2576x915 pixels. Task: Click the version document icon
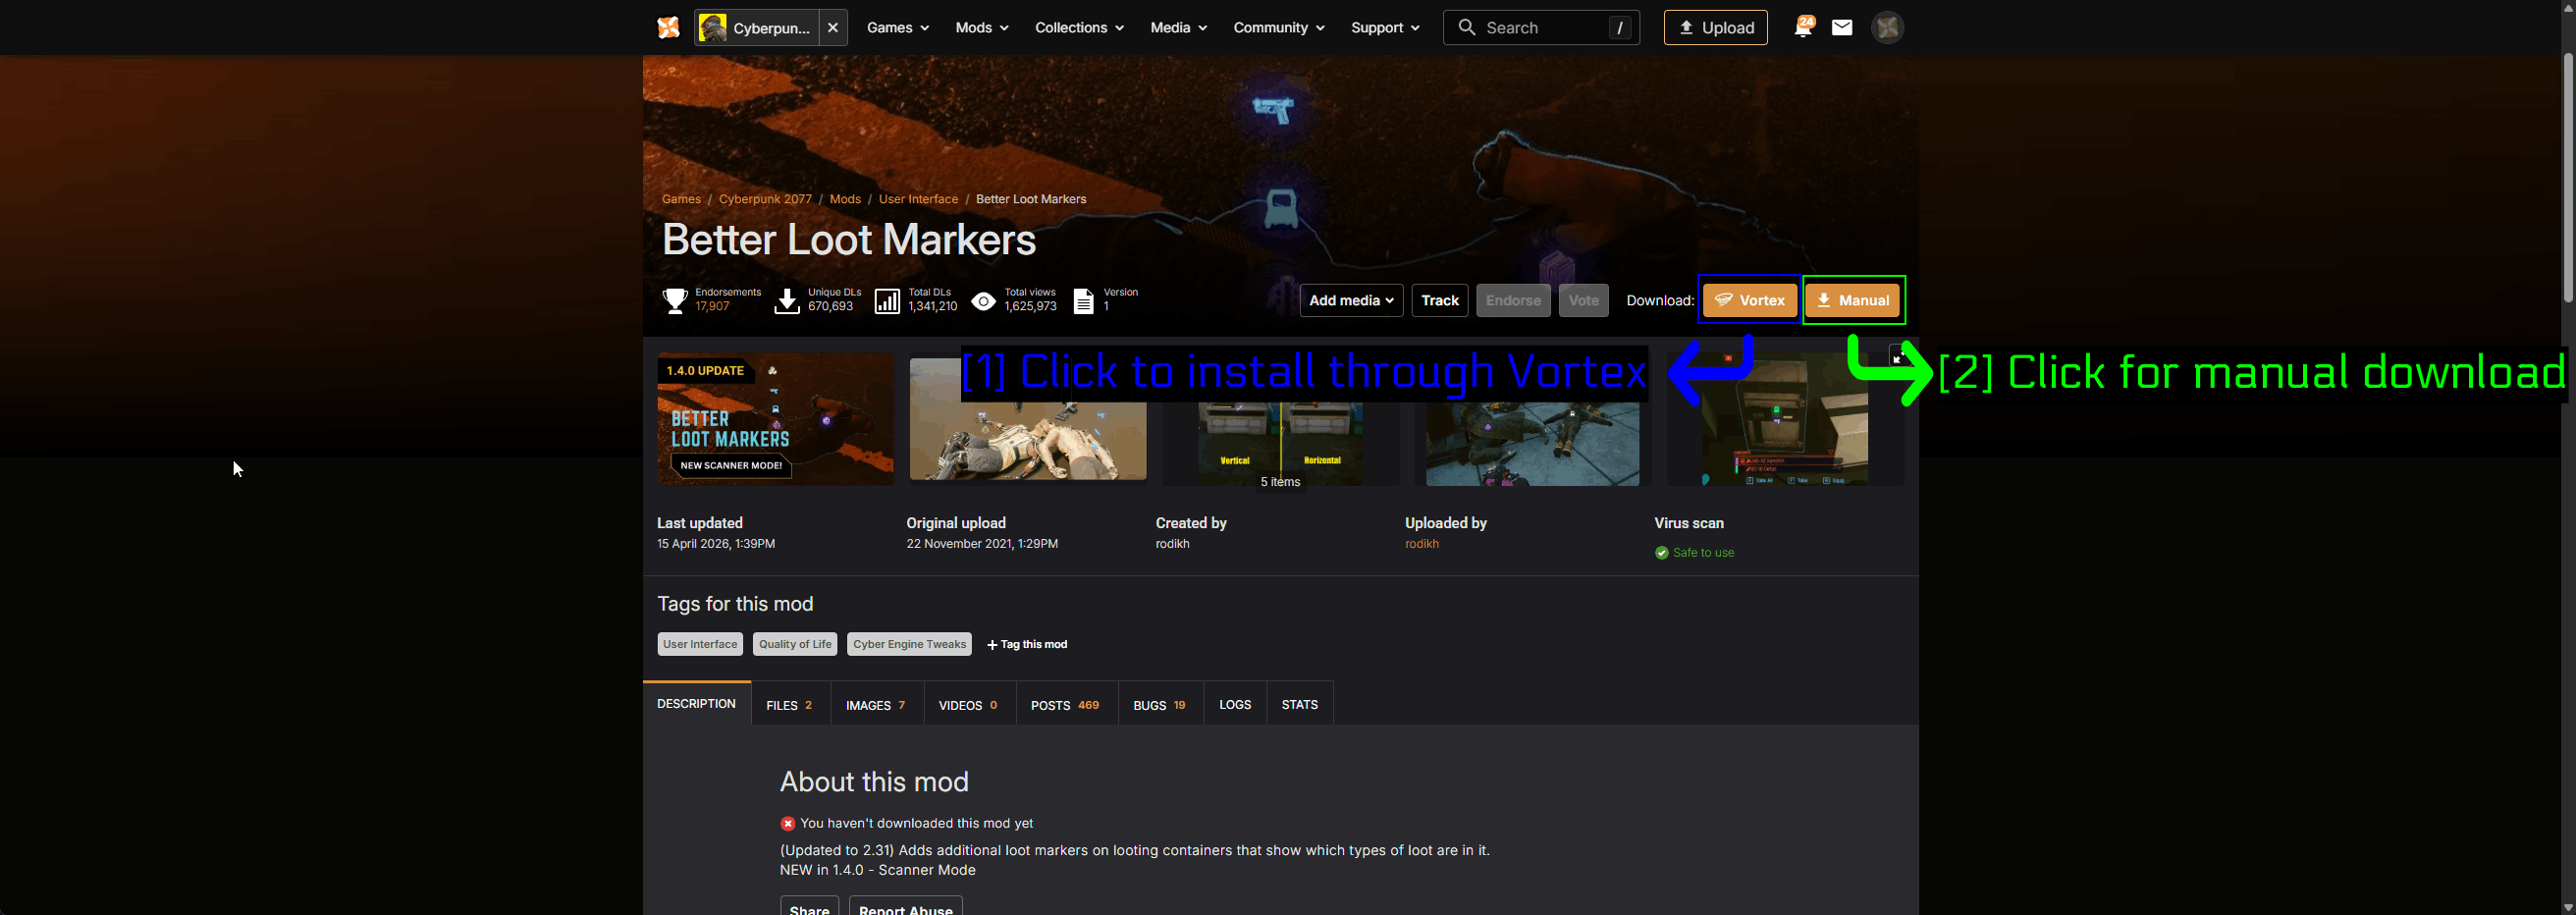(1083, 301)
